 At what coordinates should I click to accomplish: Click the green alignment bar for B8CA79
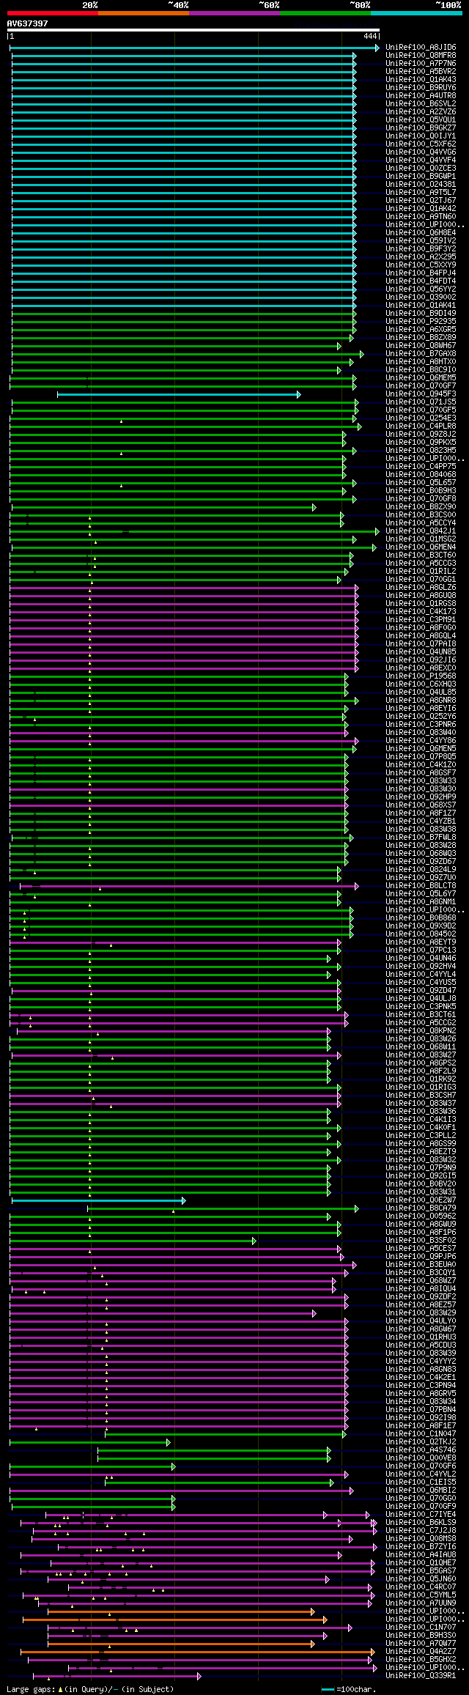click(x=223, y=1208)
